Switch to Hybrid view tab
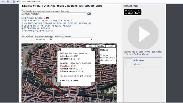 [x=110, y=46]
